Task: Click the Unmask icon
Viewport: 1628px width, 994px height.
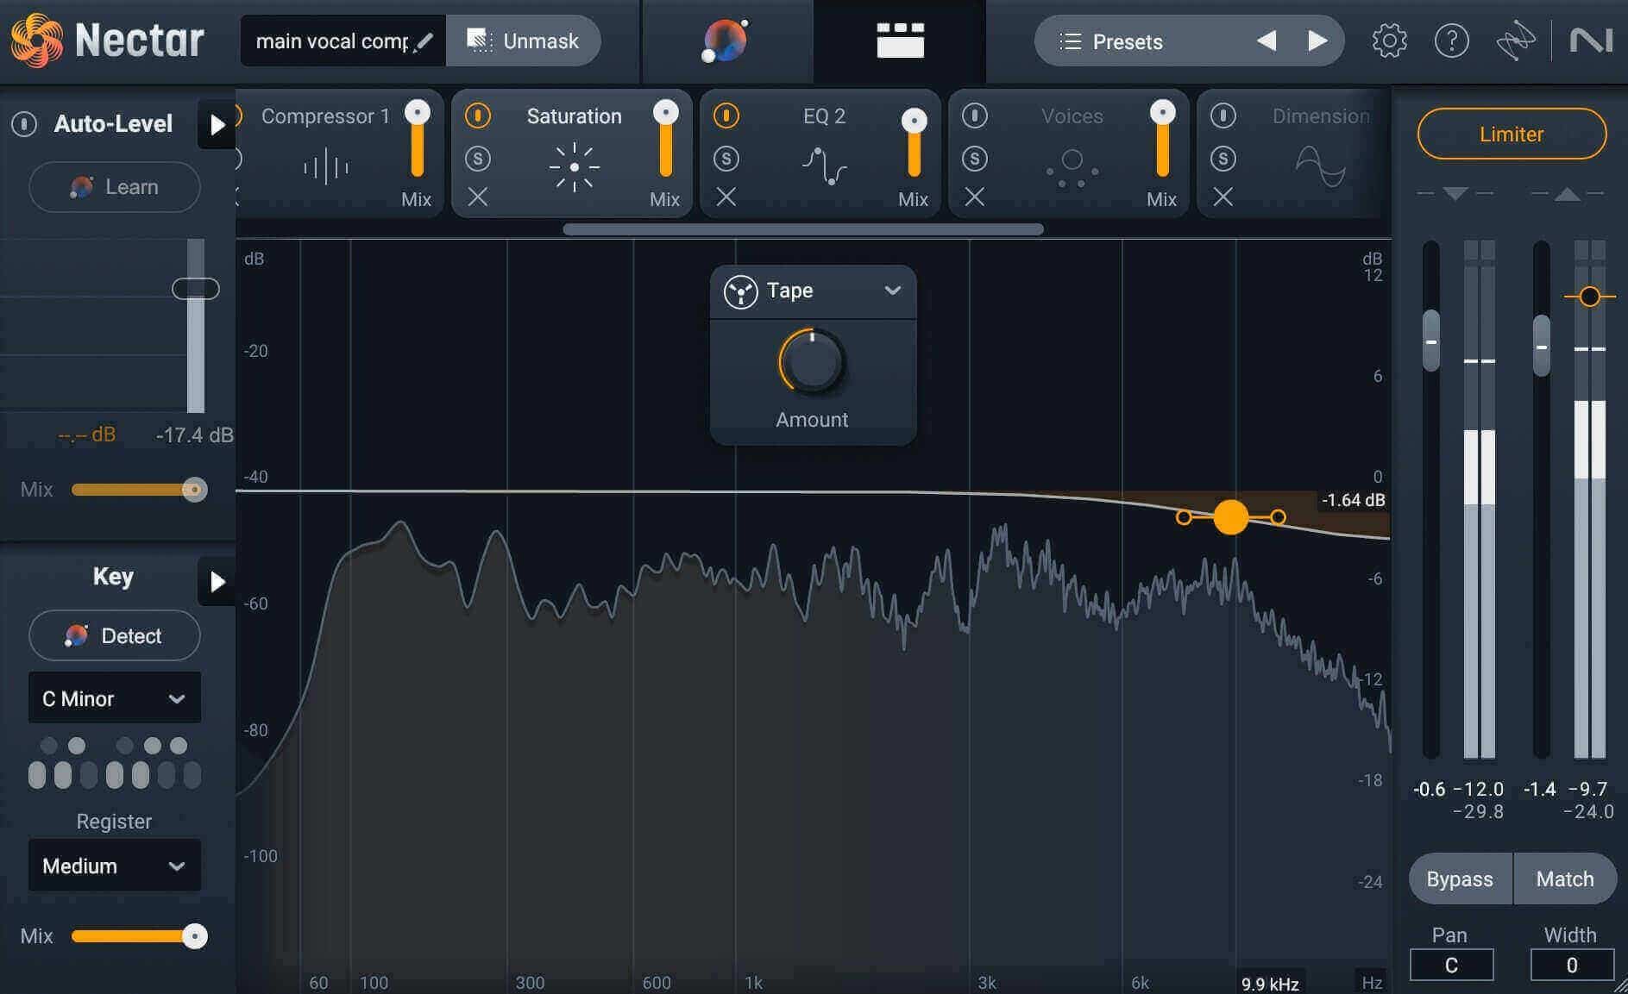Action: (480, 41)
